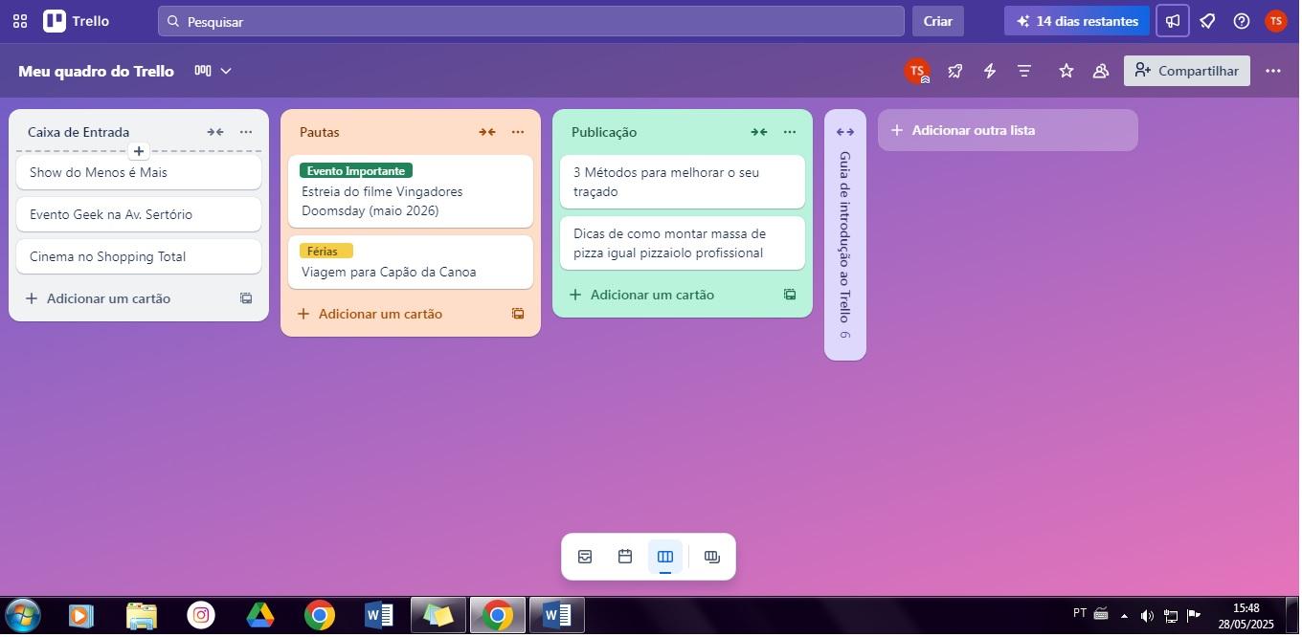The height and width of the screenshot is (637, 1302).
Task: Expand the Guia de introdução ao Trello list
Action: pos(845,132)
